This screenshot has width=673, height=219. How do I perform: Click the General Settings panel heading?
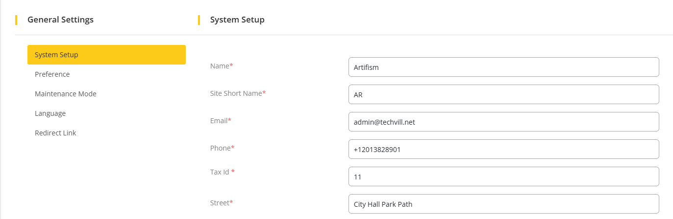pyautogui.click(x=60, y=20)
